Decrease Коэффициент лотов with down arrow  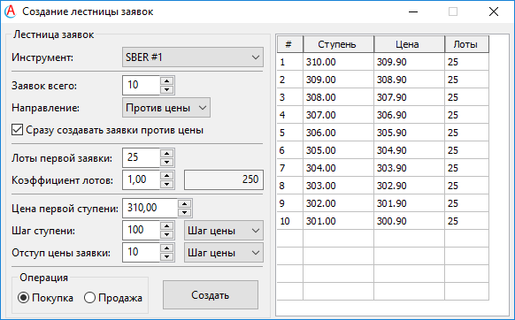[167, 184]
